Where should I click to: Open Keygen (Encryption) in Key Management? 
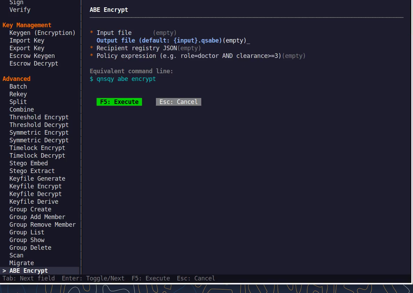point(43,33)
